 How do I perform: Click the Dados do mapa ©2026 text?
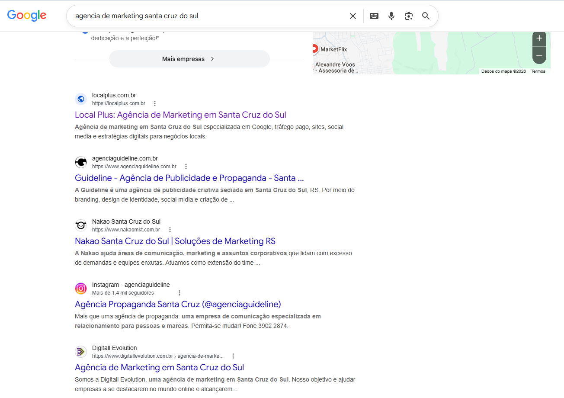tap(503, 71)
